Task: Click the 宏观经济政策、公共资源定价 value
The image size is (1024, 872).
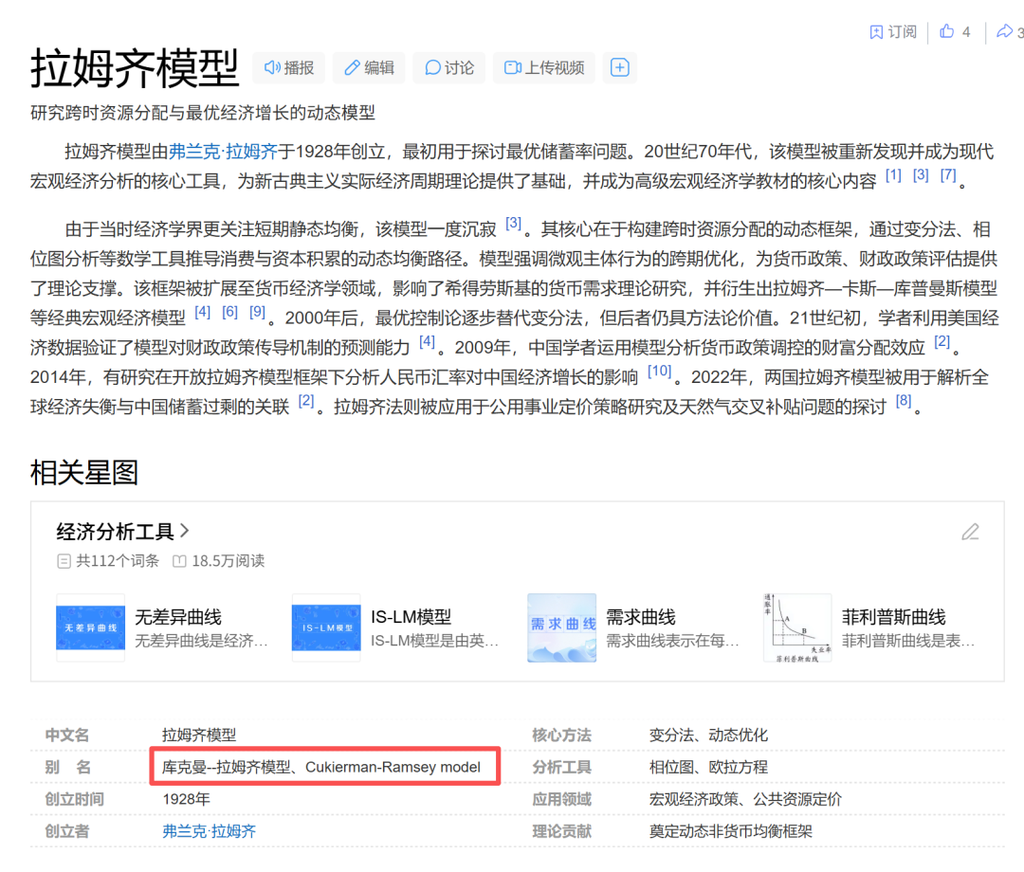Action: (x=745, y=800)
